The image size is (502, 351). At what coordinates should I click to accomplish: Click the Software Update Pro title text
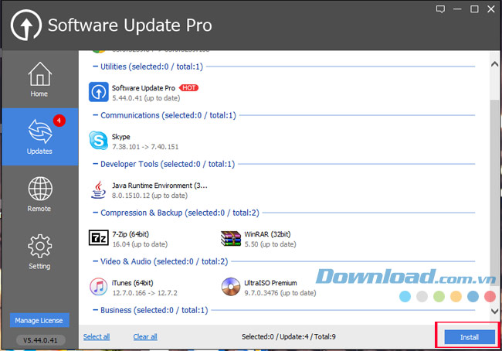coord(130,25)
